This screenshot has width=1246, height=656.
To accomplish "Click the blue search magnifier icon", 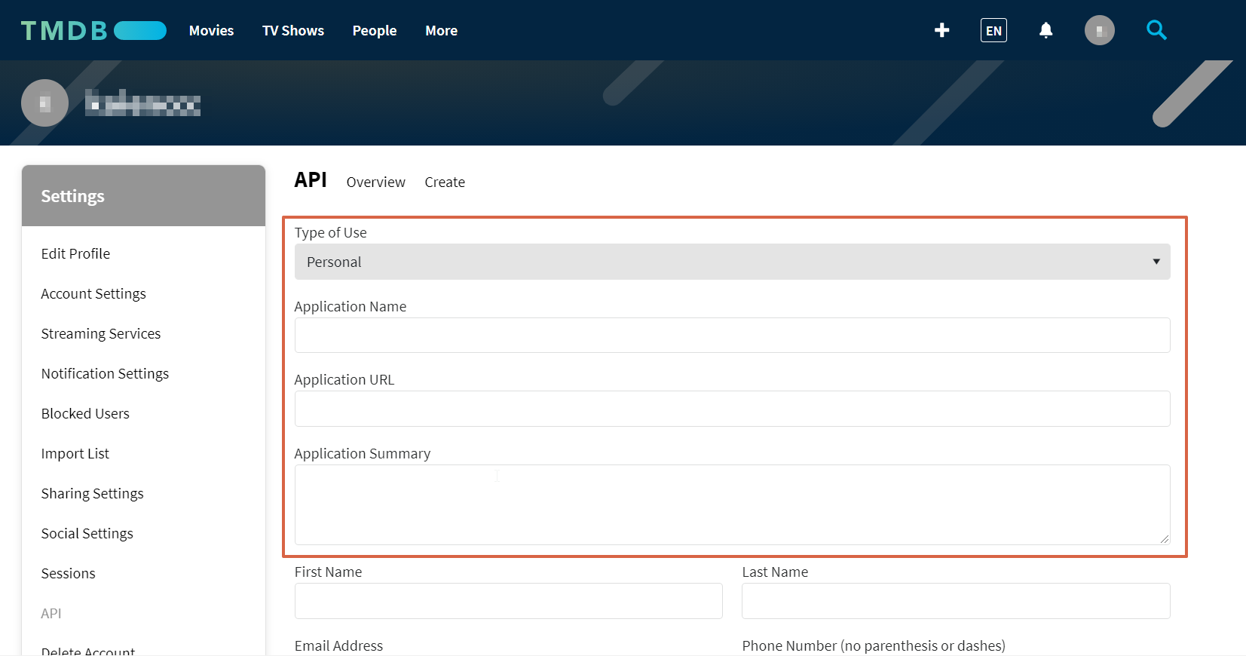I will 1156,30.
